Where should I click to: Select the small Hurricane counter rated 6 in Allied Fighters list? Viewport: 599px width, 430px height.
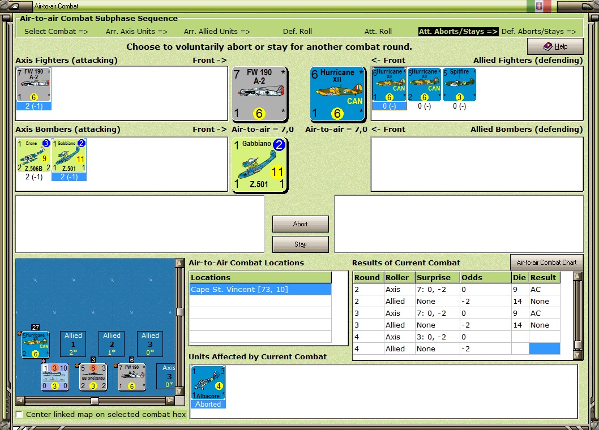tap(390, 85)
